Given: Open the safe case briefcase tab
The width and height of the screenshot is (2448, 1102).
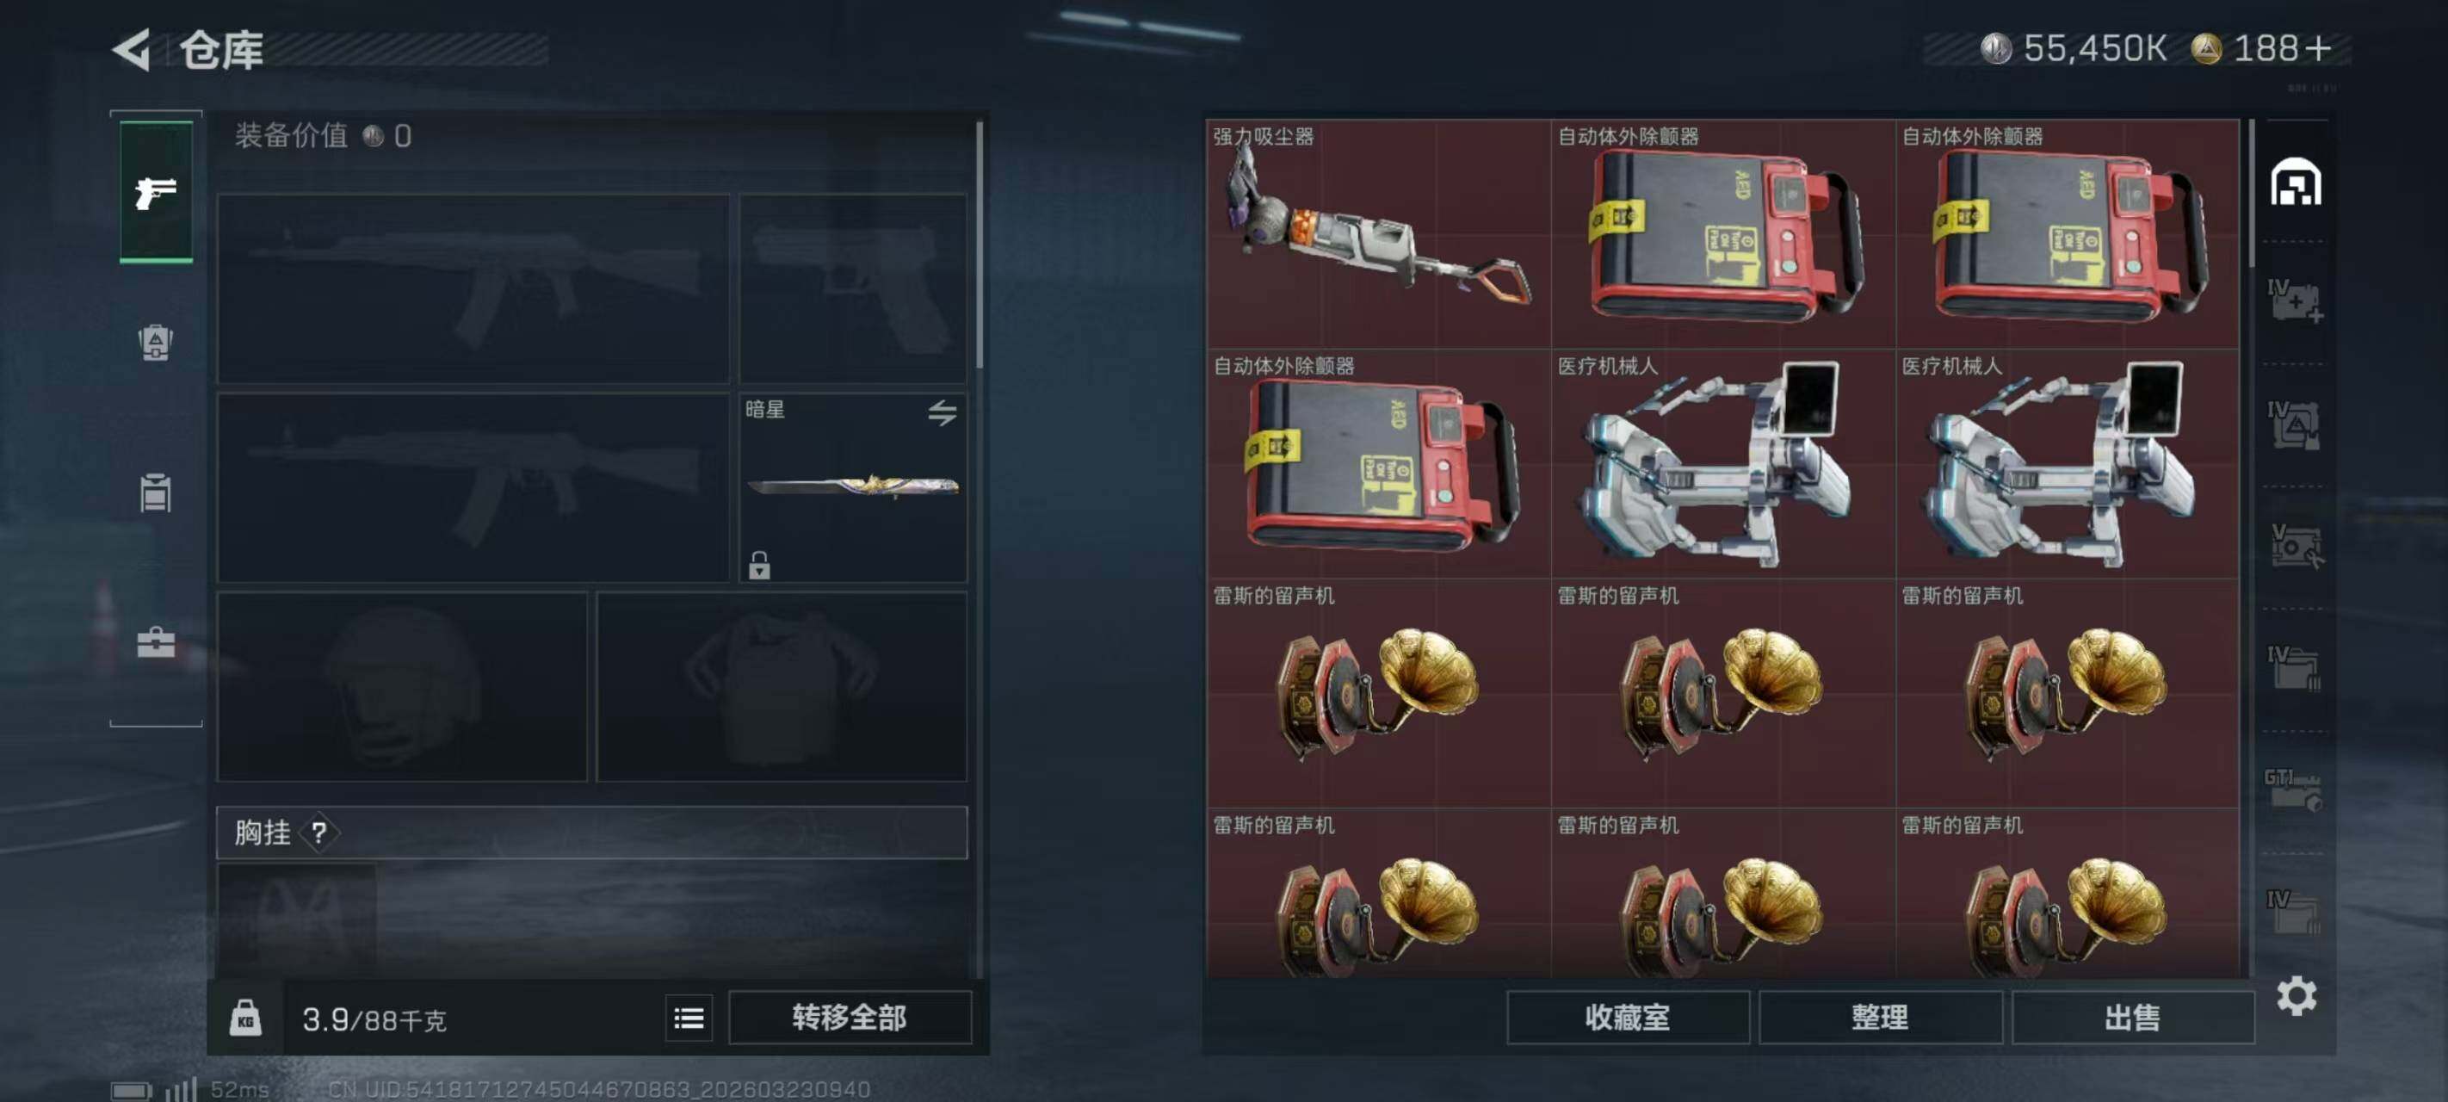Looking at the screenshot, I should click(x=156, y=643).
